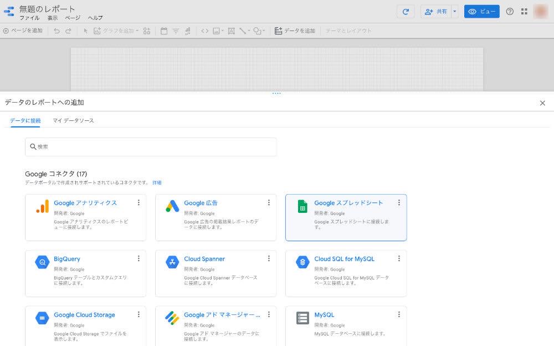Open the 表示 menu
The width and height of the screenshot is (554, 346).
click(x=53, y=18)
